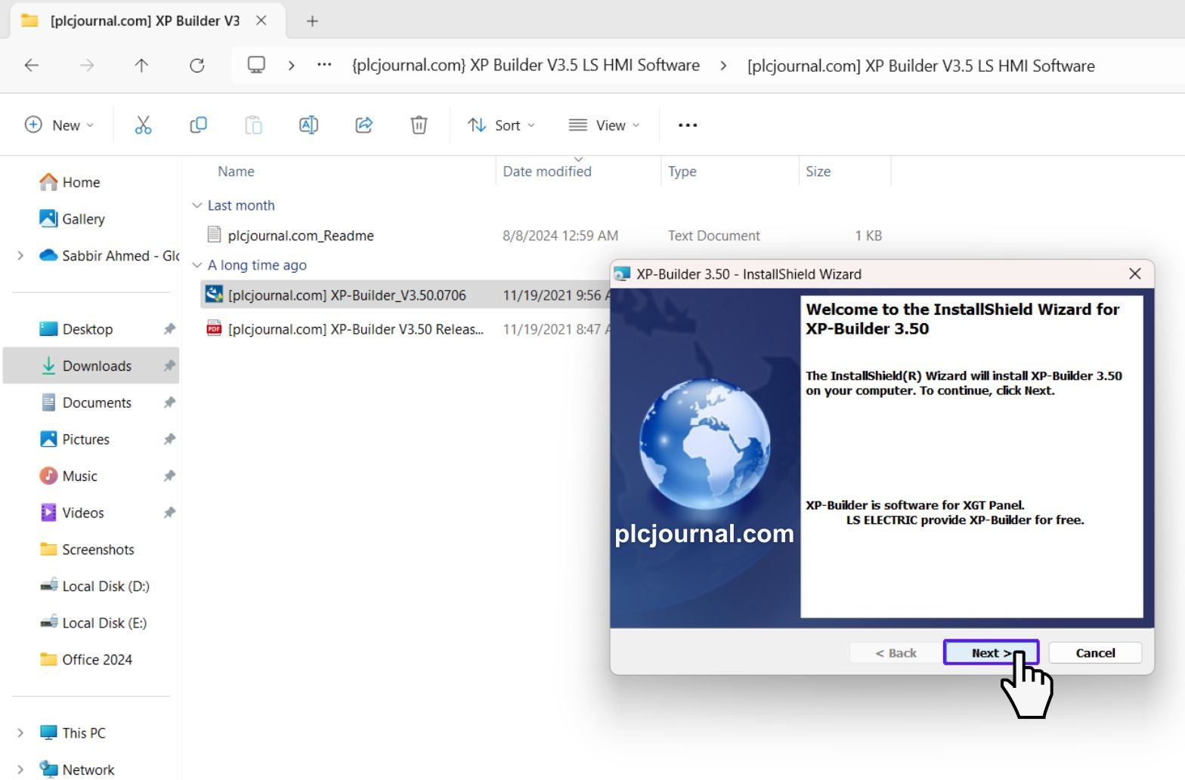Close the XP Builder V3 tab
The image size is (1185, 780).
(x=261, y=20)
